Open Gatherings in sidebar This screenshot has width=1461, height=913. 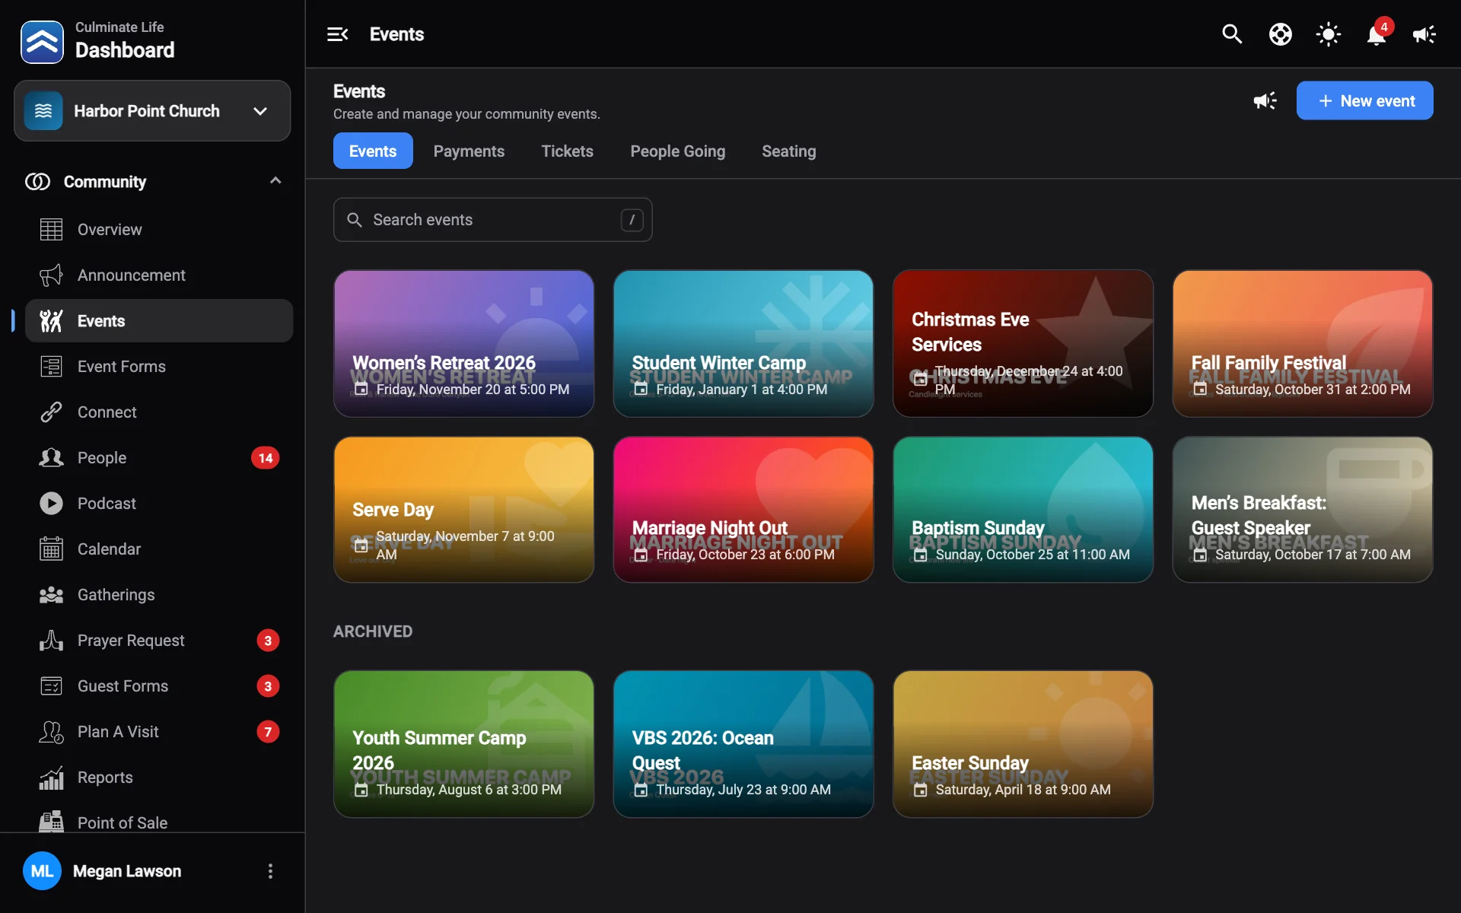click(x=159, y=594)
